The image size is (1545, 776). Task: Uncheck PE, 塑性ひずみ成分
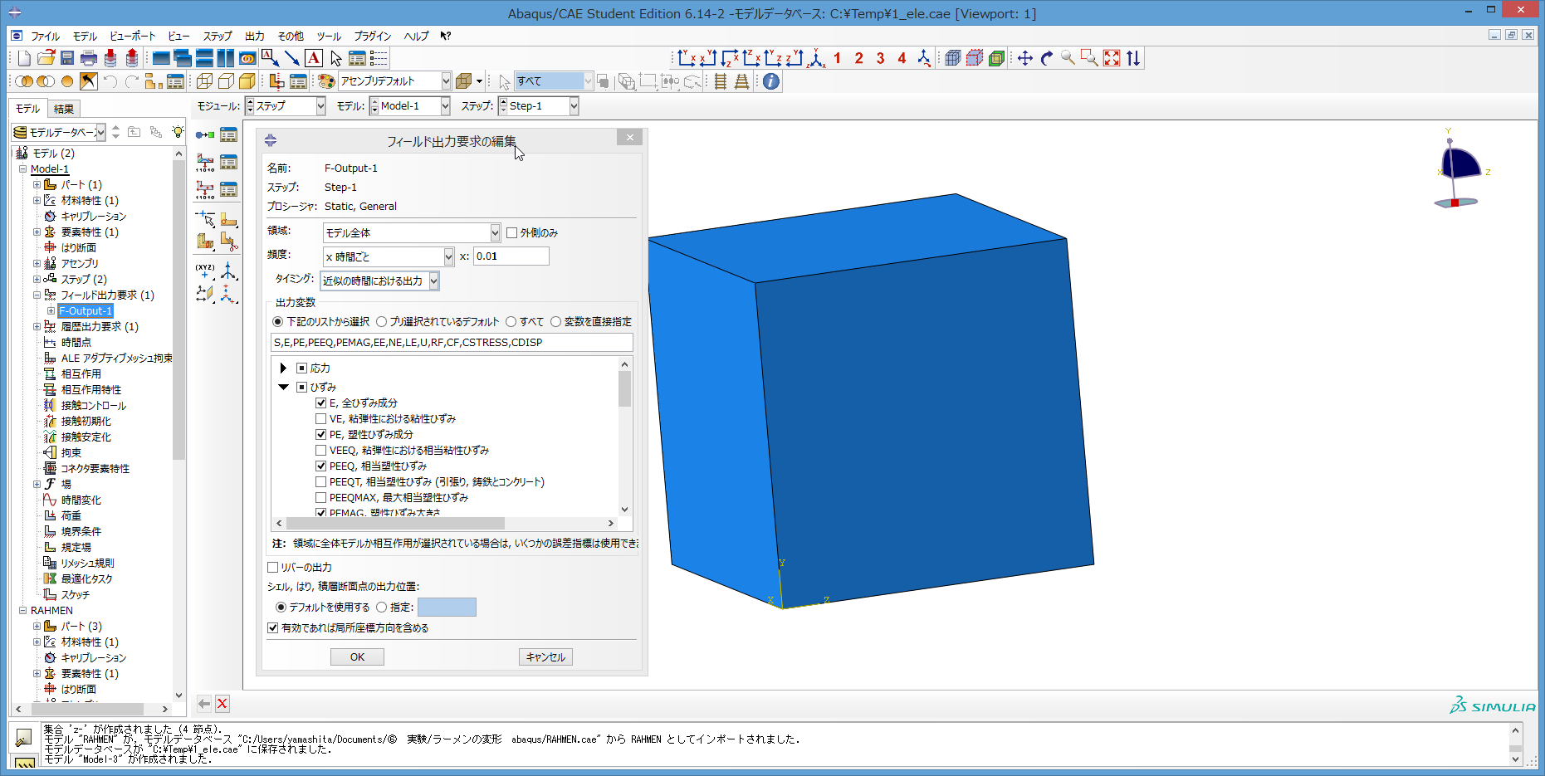pyautogui.click(x=320, y=435)
